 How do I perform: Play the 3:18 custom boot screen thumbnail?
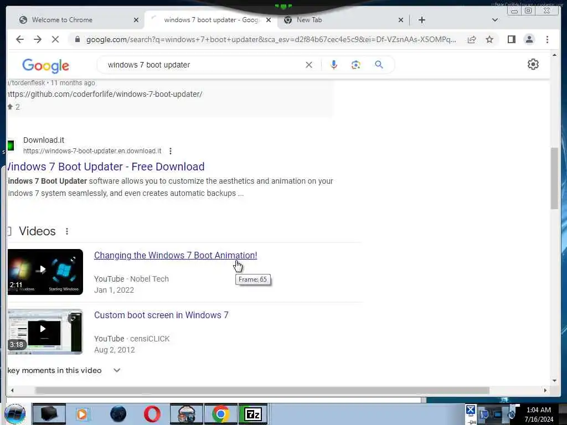tap(45, 332)
